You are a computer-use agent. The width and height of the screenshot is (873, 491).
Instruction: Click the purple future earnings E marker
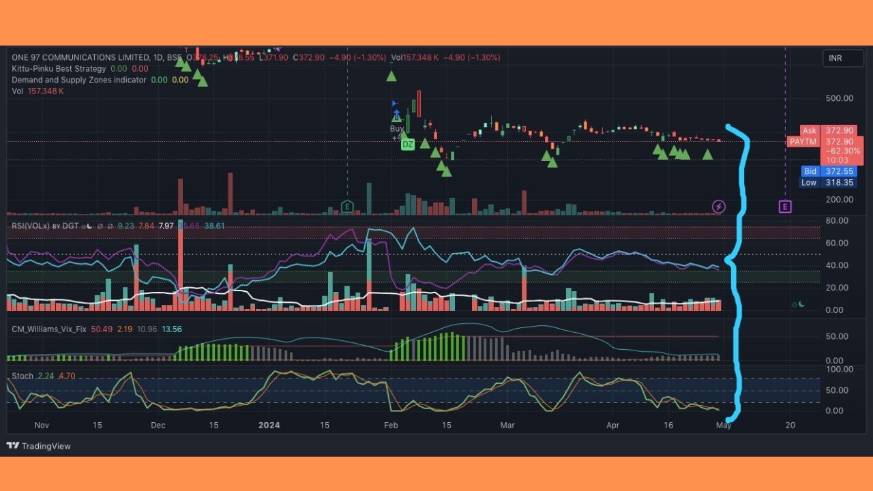coord(785,207)
